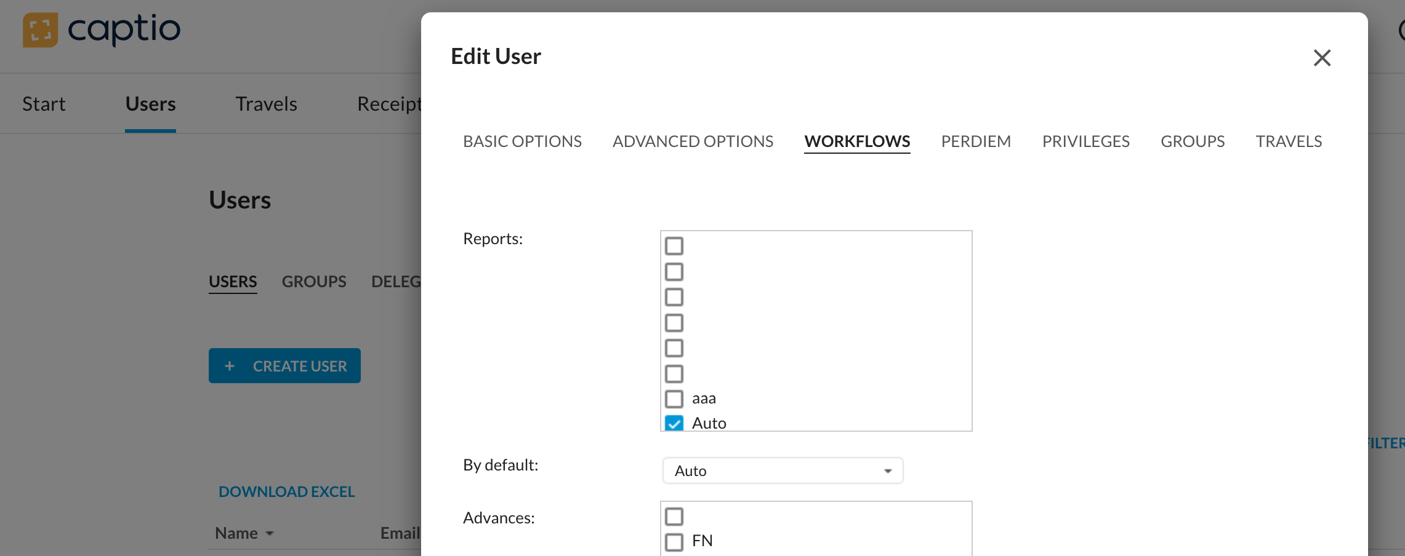Uncheck the Auto reports workflow checkbox
Viewport: 1405px width, 556px height.
pyautogui.click(x=674, y=423)
